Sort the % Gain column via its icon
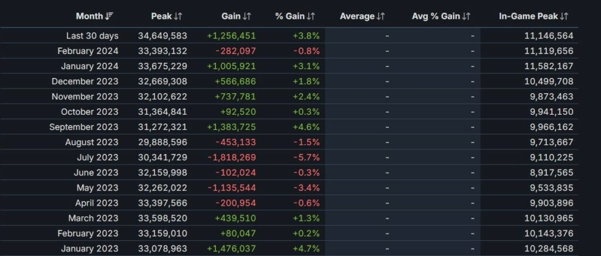Viewport: 601px width, 256px height. pos(310,16)
